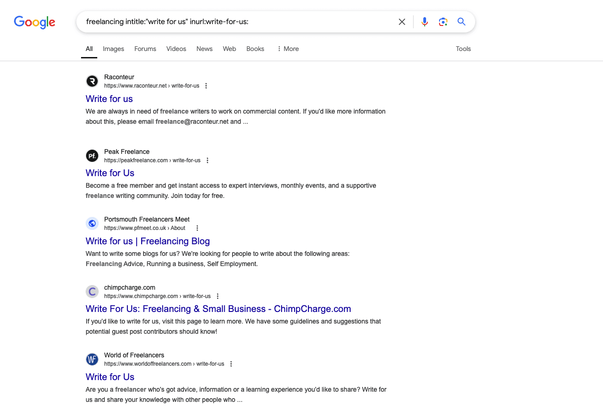
Task: Open the Raconteur 'Write for us' link
Action: [x=109, y=99]
